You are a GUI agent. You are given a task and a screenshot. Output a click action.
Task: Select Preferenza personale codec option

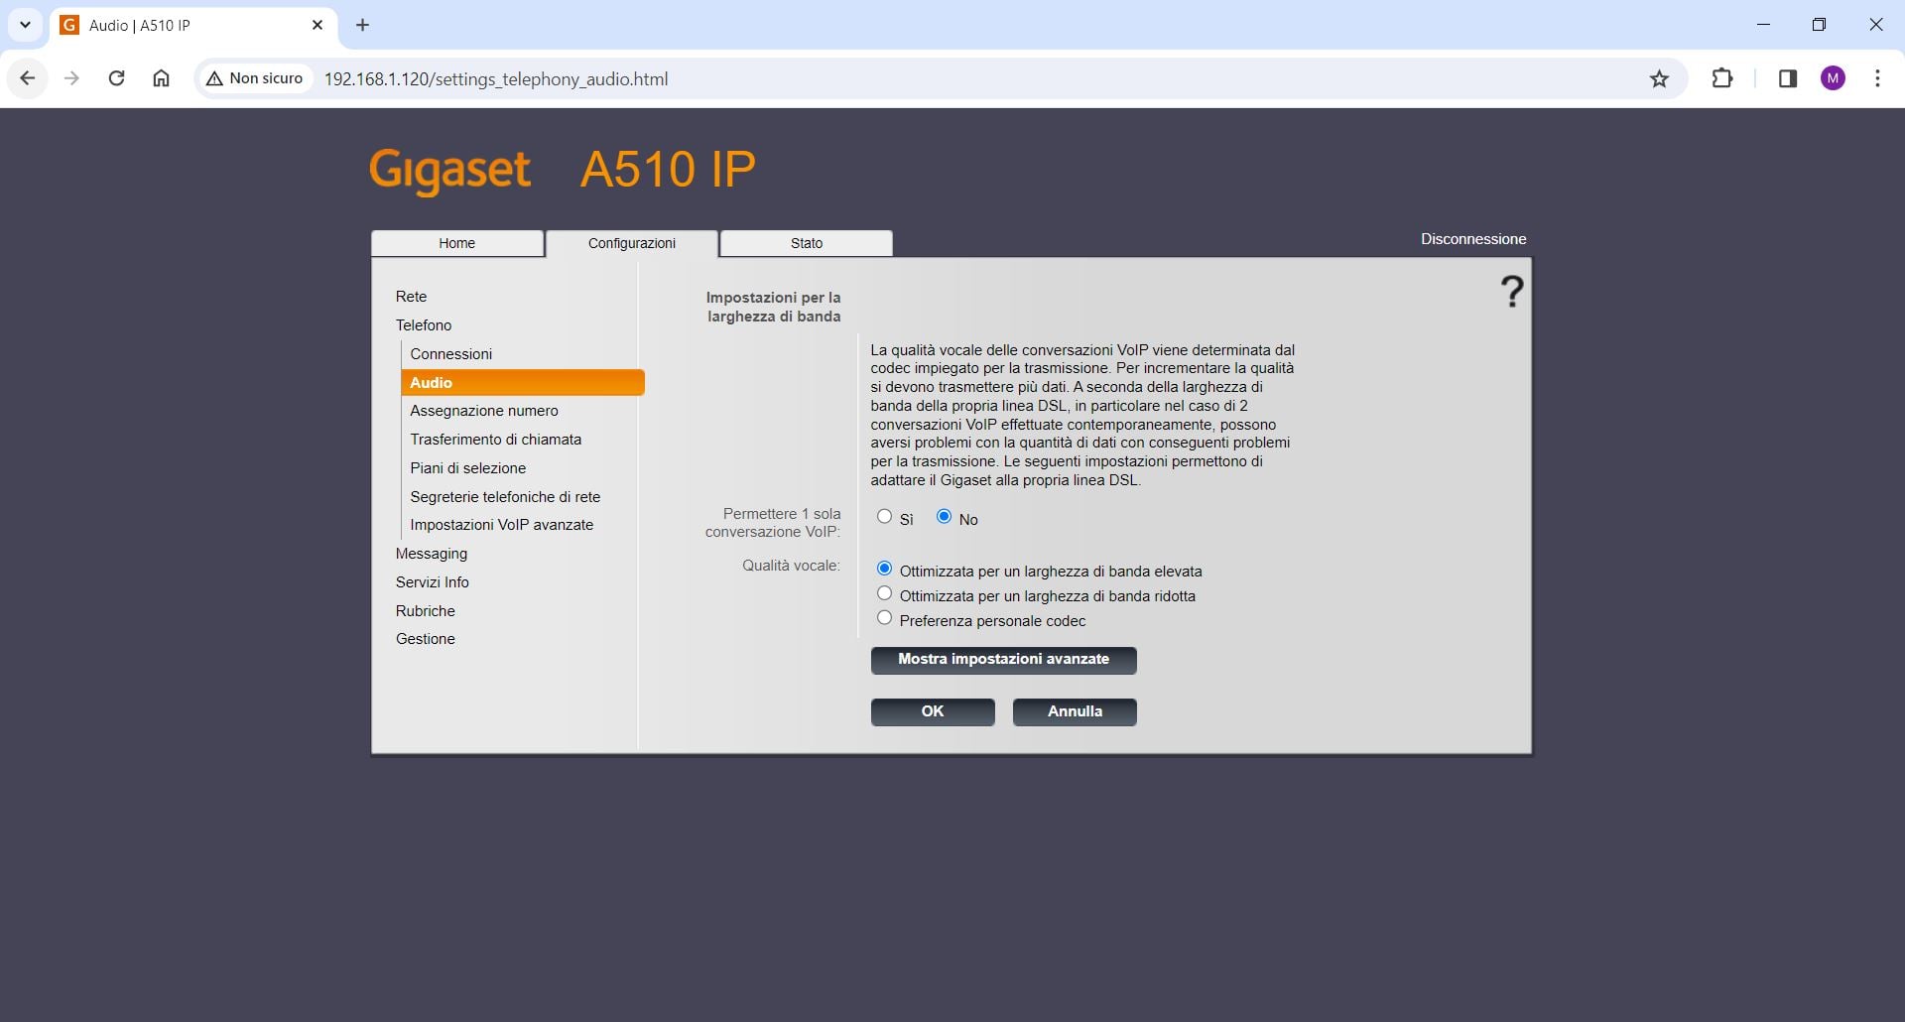(884, 618)
